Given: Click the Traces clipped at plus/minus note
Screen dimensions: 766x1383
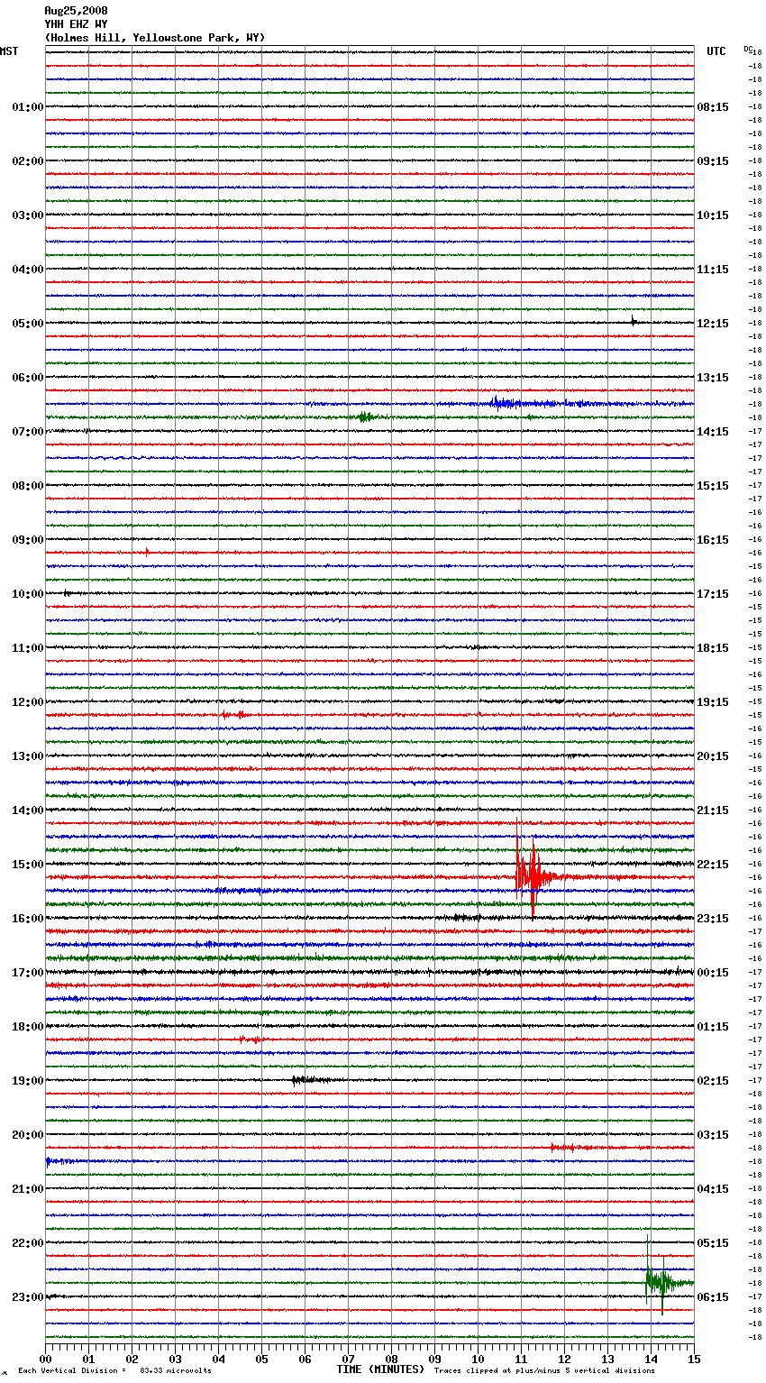Looking at the screenshot, I should [544, 1371].
